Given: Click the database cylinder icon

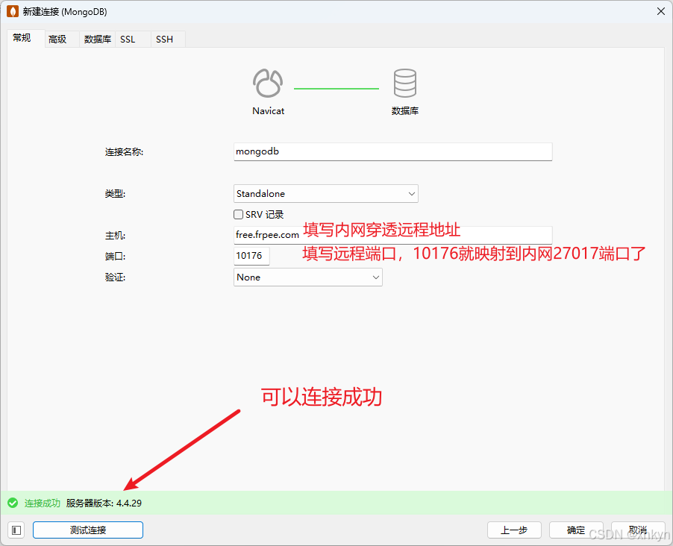Looking at the screenshot, I should tap(404, 83).
